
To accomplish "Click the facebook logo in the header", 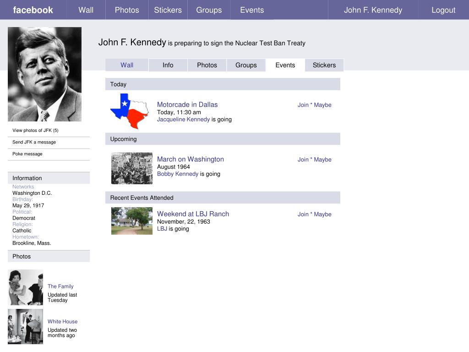I will [33, 10].
